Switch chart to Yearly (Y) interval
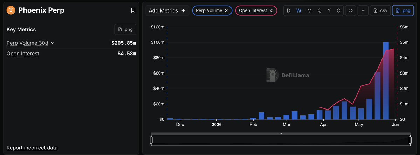 [x=329, y=11]
